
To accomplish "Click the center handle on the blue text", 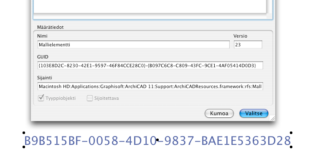I will [x=157, y=140].
